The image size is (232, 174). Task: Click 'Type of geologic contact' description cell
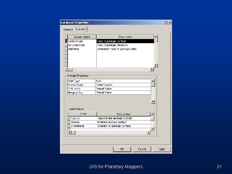[x=125, y=41]
